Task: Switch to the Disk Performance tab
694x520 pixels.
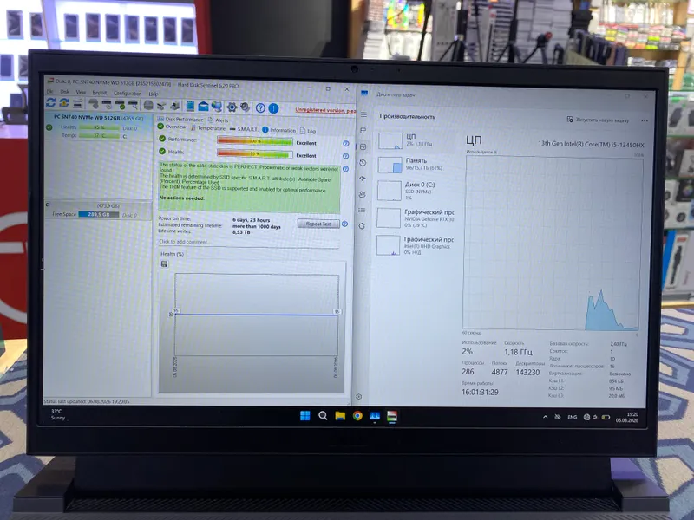Action: pyautogui.click(x=180, y=120)
